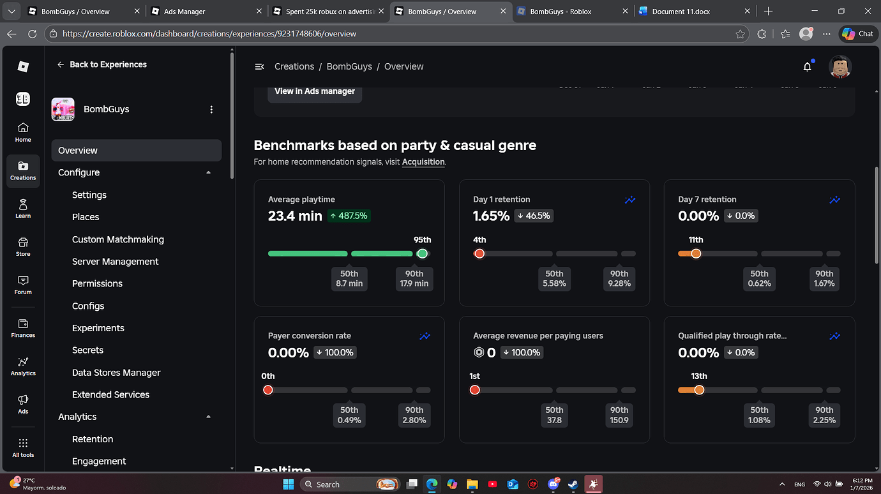Open Qualified play through rate trend icon
881x494 pixels.
click(x=834, y=336)
